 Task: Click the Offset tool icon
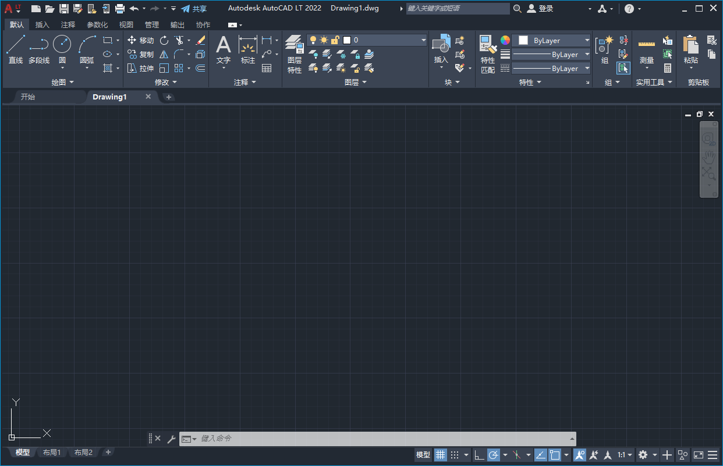click(200, 68)
